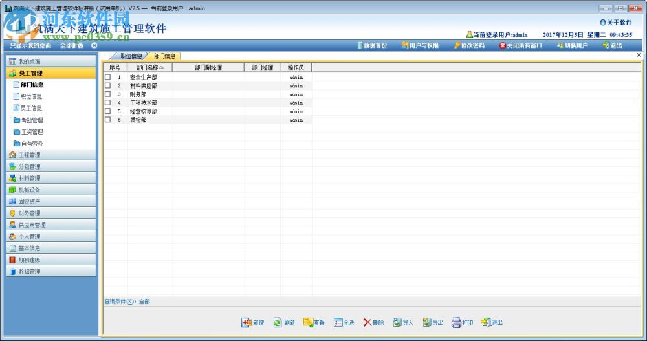Sort by 部门名称 column header

coord(150,67)
